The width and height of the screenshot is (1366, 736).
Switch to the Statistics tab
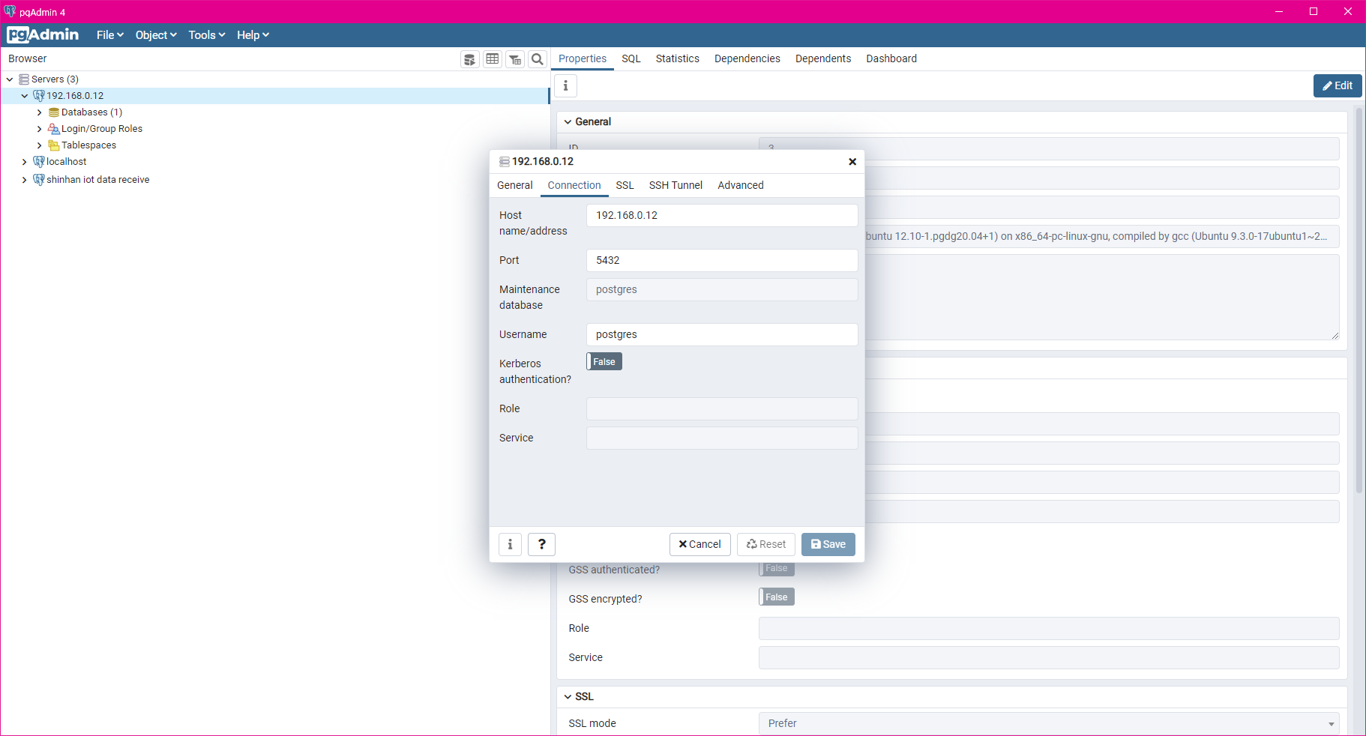click(x=678, y=58)
